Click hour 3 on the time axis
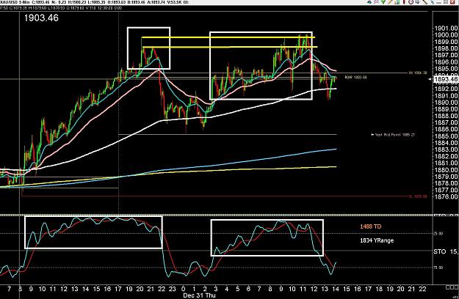The width and height of the screenshot is (459, 299). (216, 289)
